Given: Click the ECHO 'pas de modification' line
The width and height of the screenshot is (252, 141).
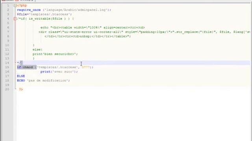Looking at the screenshot, I should (x=43, y=80).
